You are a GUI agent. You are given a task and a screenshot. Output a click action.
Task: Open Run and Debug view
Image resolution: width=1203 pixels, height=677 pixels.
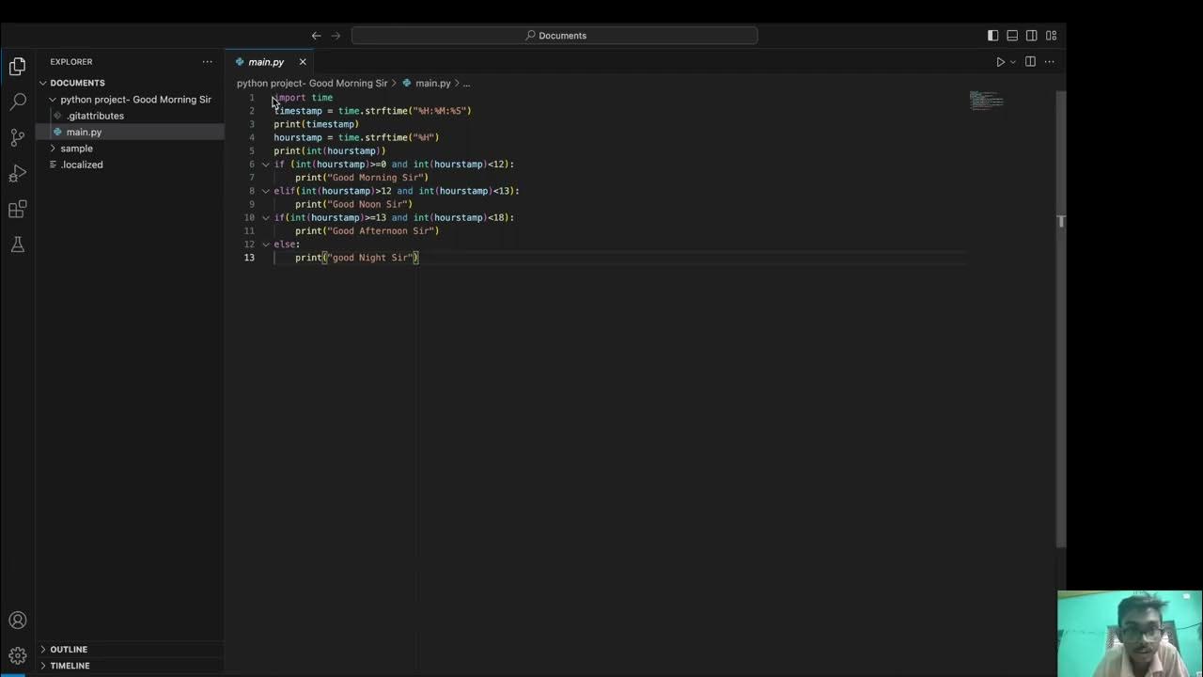tap(17, 173)
